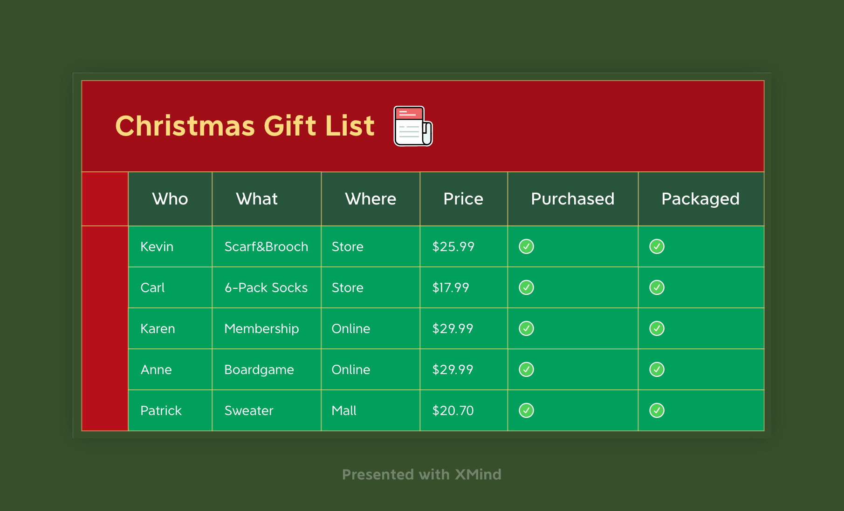The width and height of the screenshot is (844, 511).
Task: Select the Who column header
Action: (x=170, y=199)
